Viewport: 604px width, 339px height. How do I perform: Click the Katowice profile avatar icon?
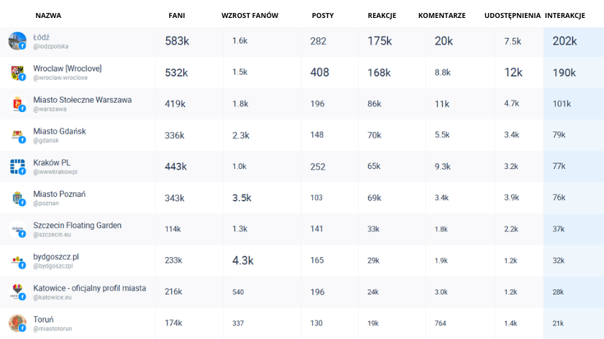point(17,292)
